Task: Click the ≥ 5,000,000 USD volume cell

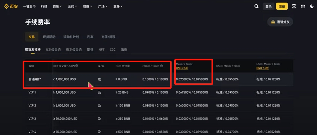Action: click(x=64, y=105)
